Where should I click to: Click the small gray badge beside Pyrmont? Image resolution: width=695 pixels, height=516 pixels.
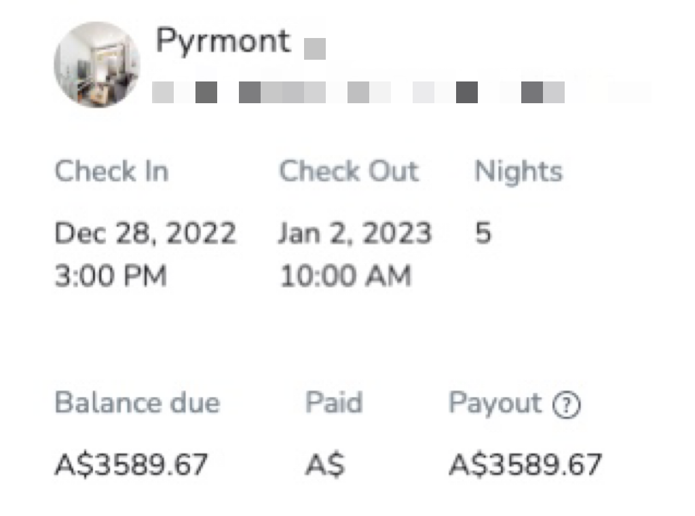315,49
